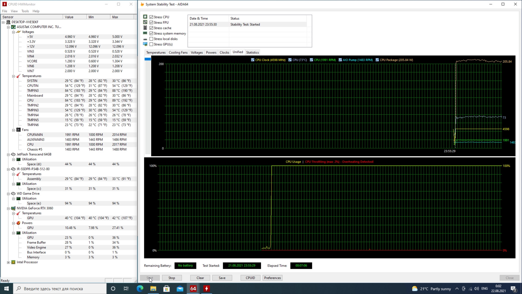522x294 pixels.
Task: Open the Mail app from the taskbar
Action: 180,289
